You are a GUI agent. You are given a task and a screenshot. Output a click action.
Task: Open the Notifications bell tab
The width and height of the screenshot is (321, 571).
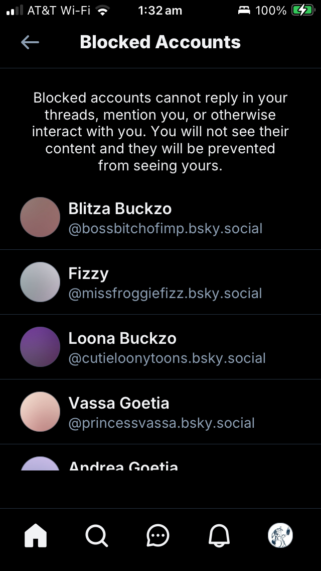[219, 536]
